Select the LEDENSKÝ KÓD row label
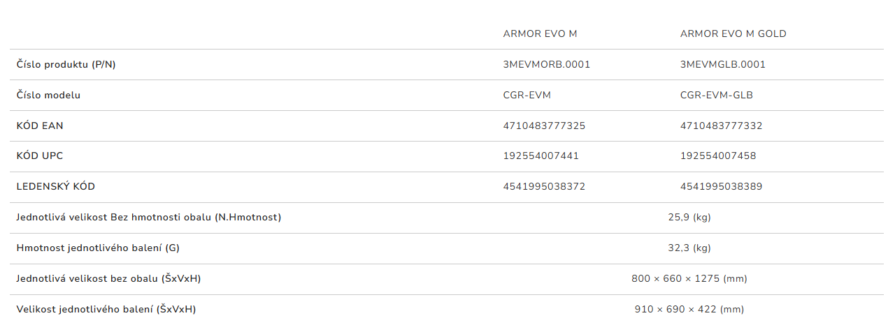Image resolution: width=895 pixels, height=325 pixels. [x=56, y=186]
